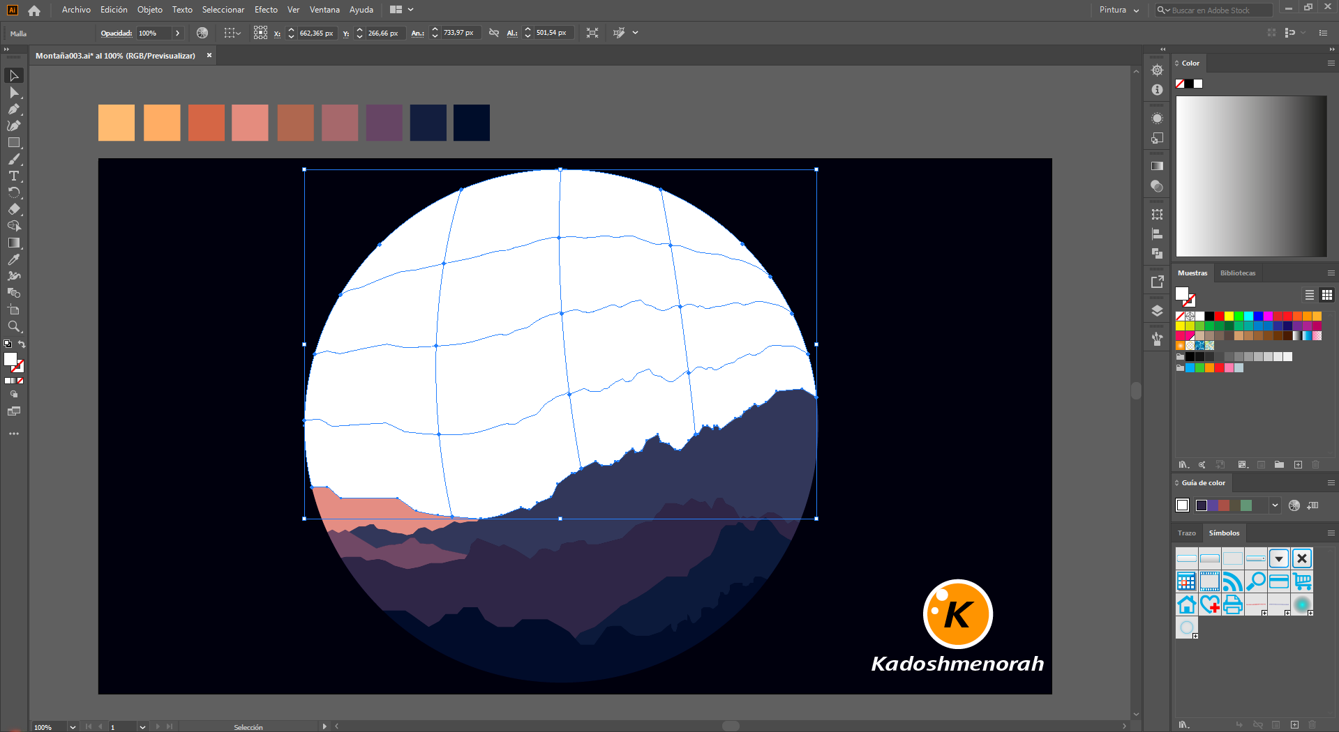
Task: Select the Artboard tool
Action: [x=14, y=310]
